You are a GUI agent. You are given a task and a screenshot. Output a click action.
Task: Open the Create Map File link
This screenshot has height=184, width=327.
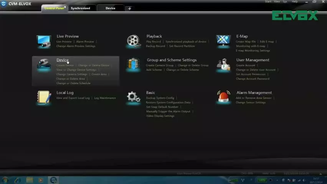click(x=246, y=42)
